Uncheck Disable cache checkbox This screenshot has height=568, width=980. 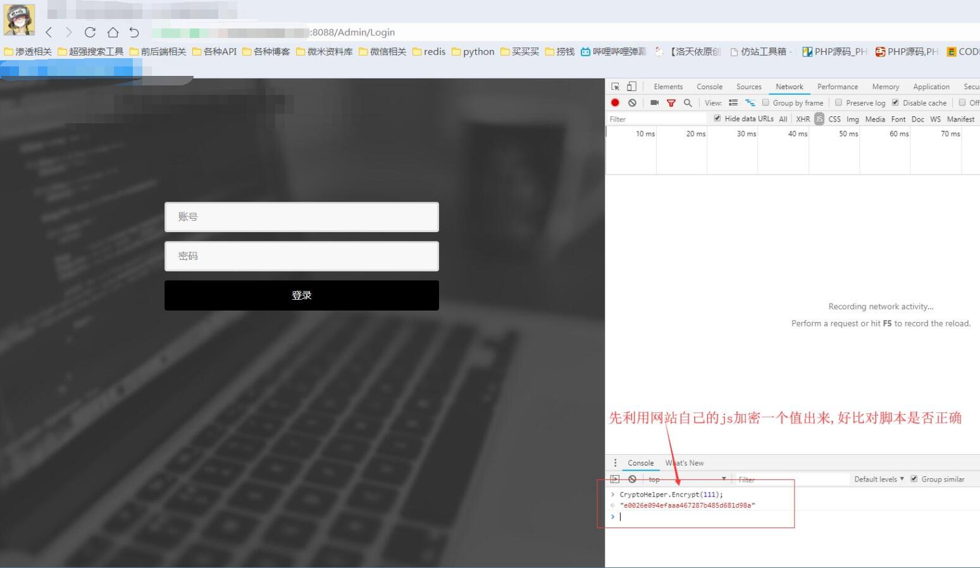pyautogui.click(x=895, y=102)
